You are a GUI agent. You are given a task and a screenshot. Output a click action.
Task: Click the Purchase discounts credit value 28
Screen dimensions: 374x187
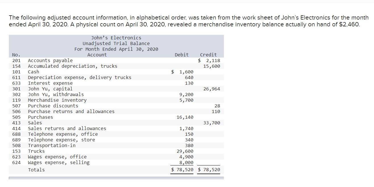tap(217, 106)
